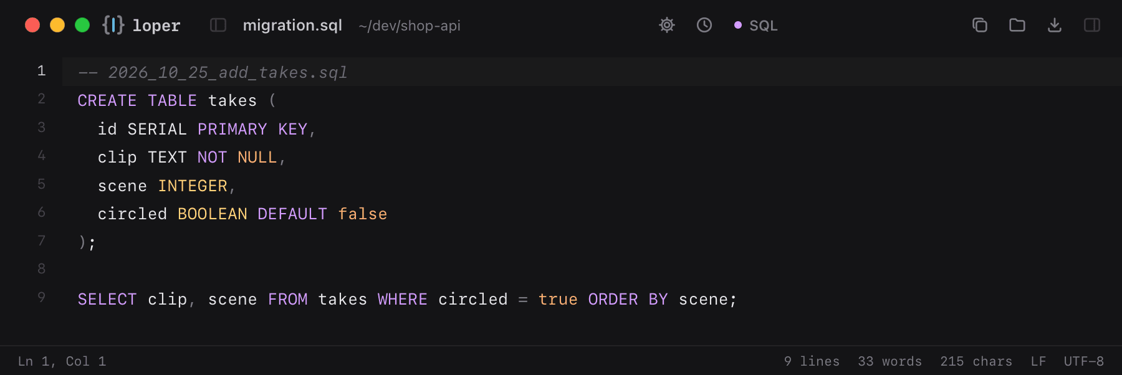Click the copy contents icon
1122x375 pixels.
coord(980,25)
